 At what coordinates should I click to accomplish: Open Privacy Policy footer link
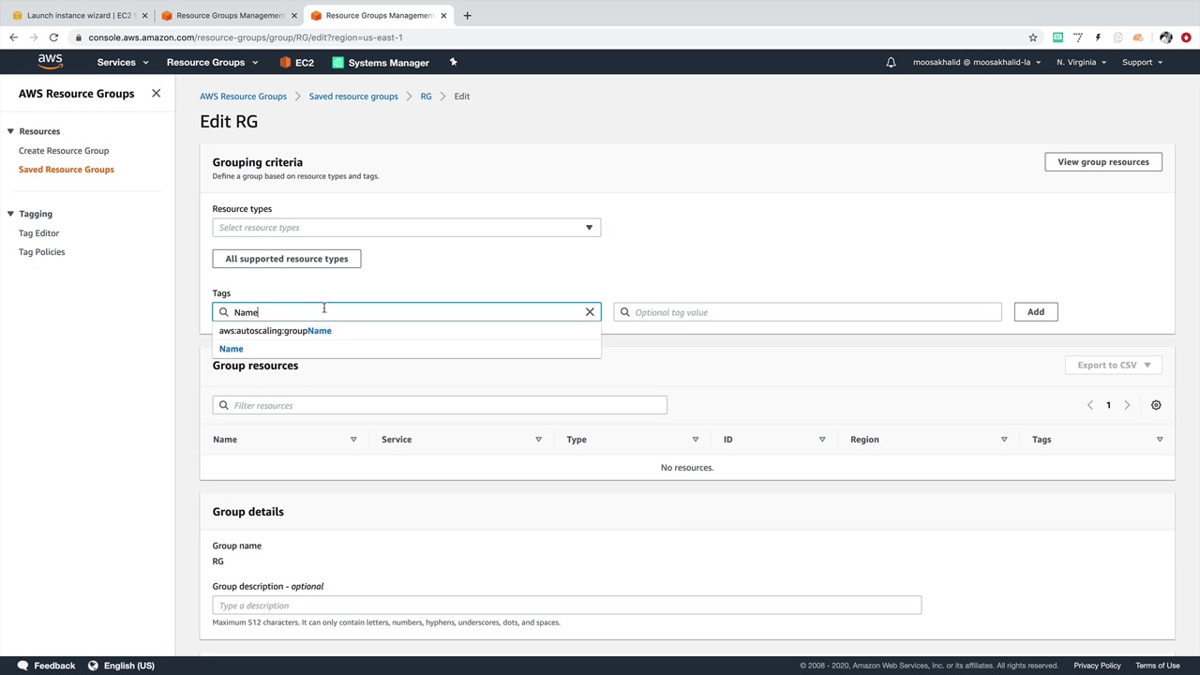coord(1097,666)
